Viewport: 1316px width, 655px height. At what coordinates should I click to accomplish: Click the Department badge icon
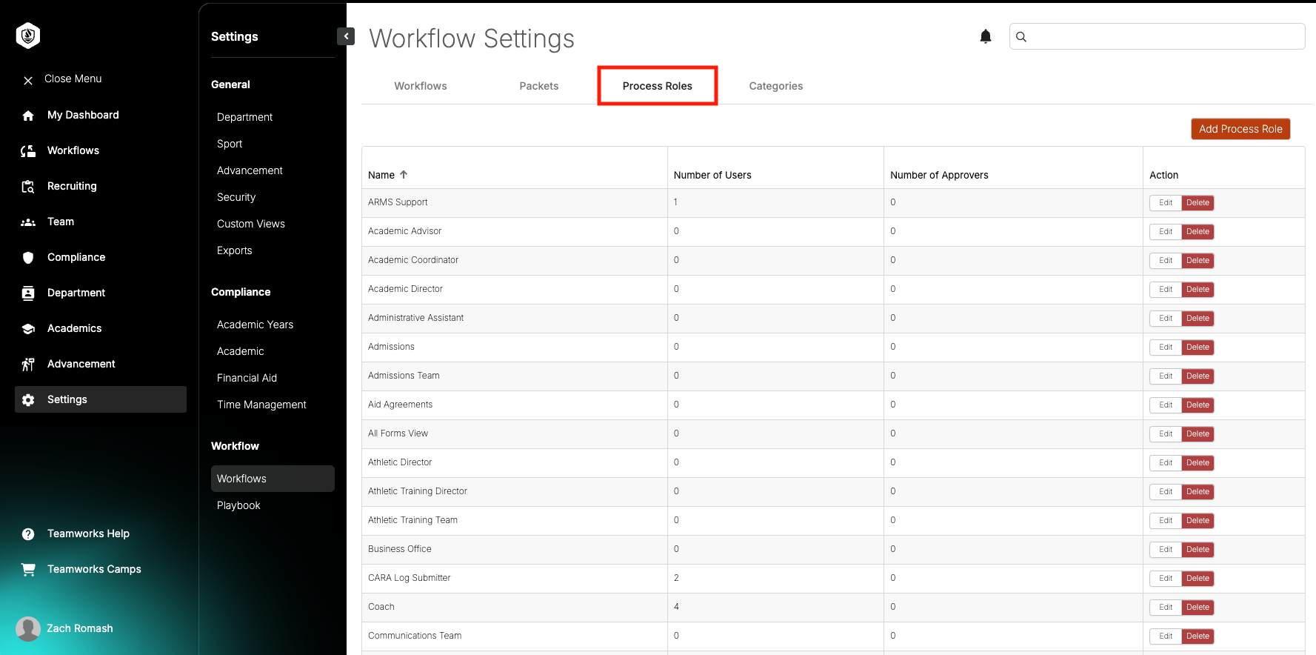pos(28,293)
